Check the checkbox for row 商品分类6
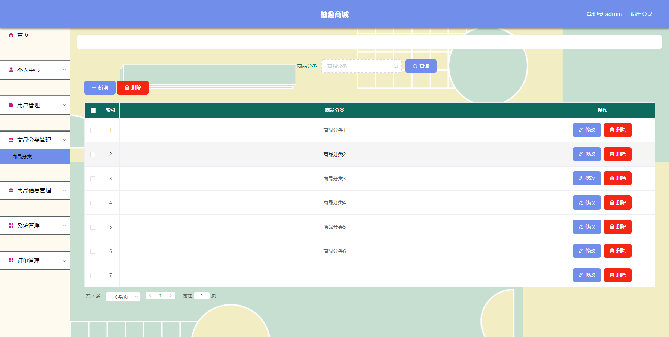Viewport: 669px width, 337px height. (93, 251)
